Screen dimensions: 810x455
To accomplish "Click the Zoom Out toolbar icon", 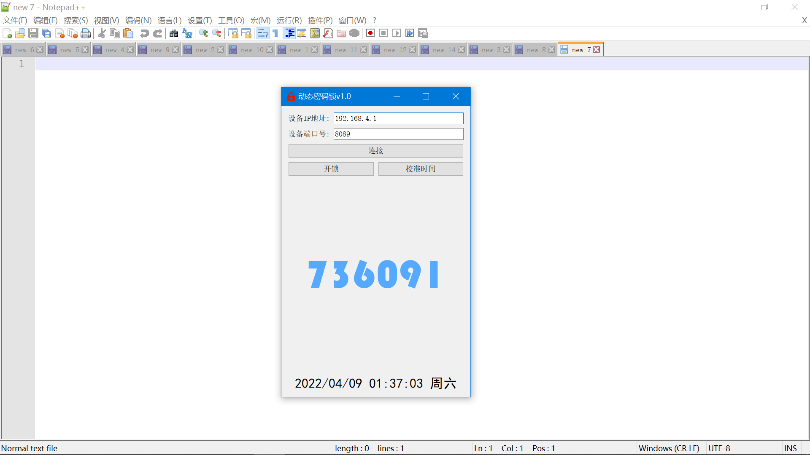I will (x=216, y=33).
